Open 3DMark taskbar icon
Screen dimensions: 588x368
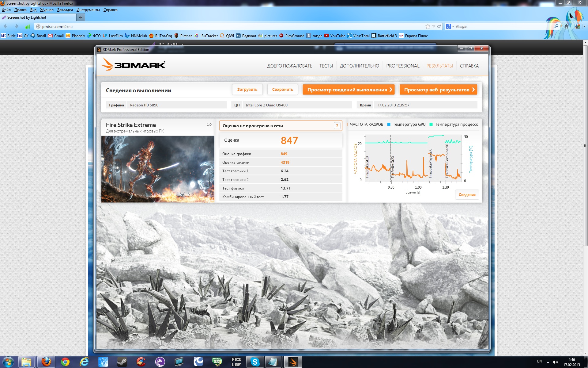[293, 362]
